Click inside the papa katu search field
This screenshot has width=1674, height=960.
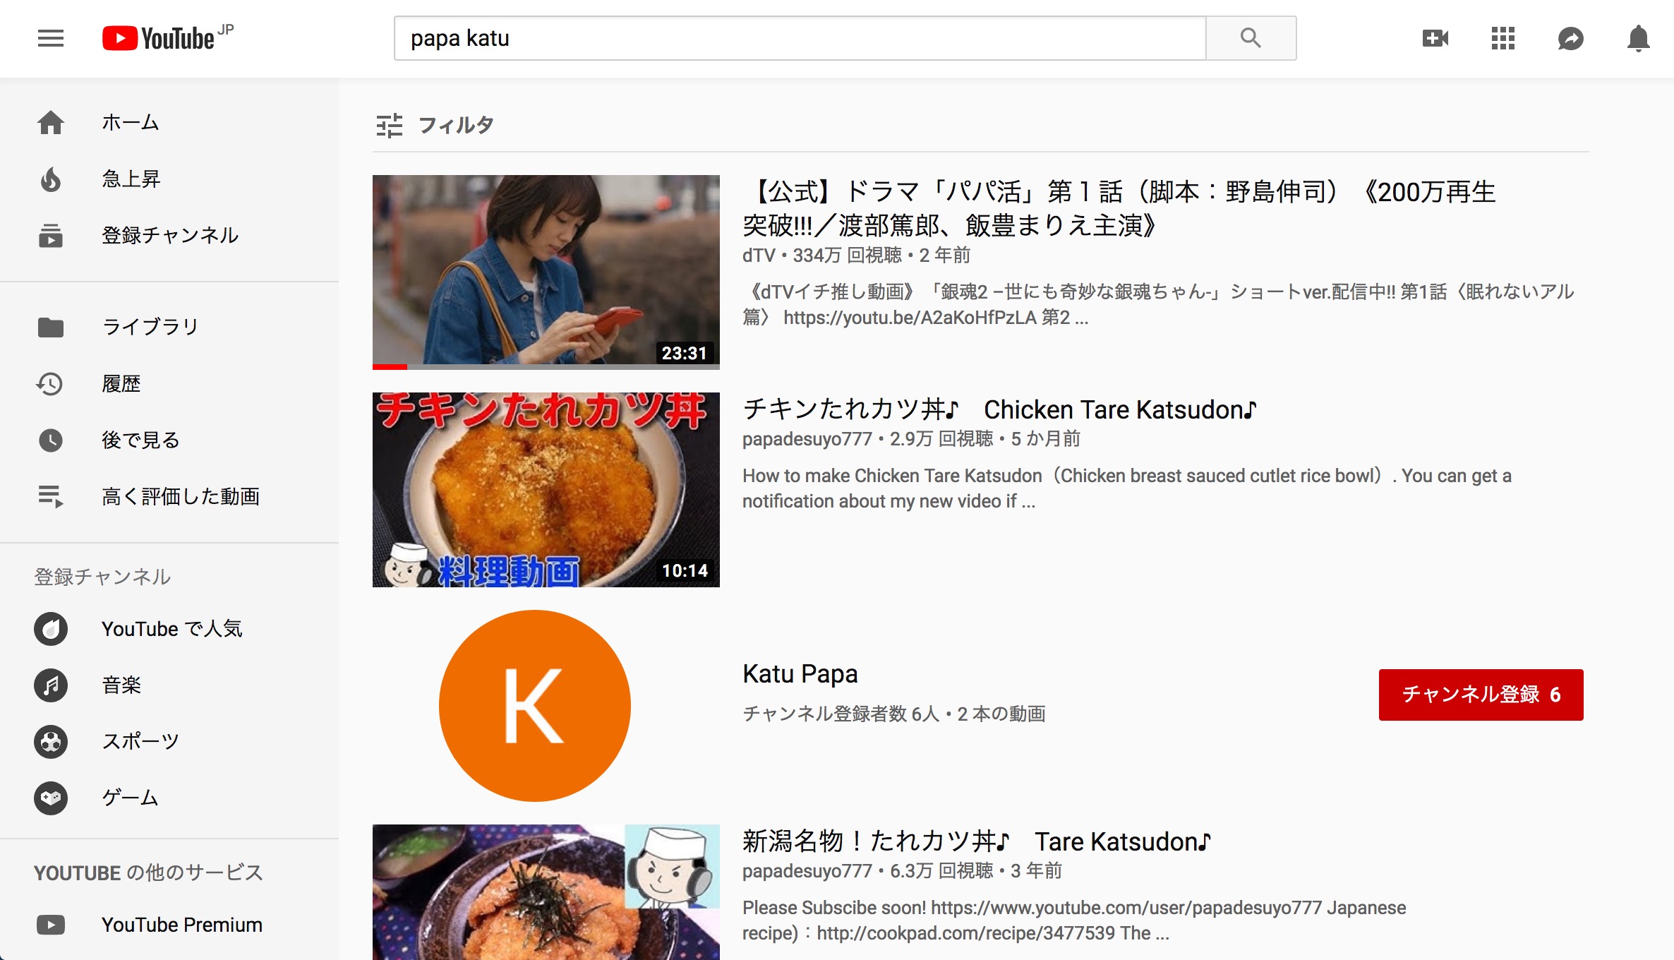point(800,38)
